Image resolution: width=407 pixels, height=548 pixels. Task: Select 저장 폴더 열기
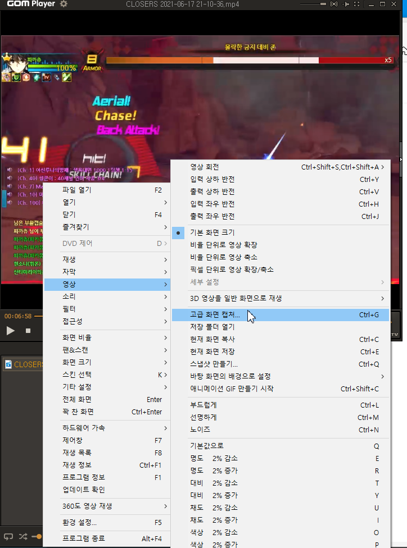pyautogui.click(x=281, y=327)
